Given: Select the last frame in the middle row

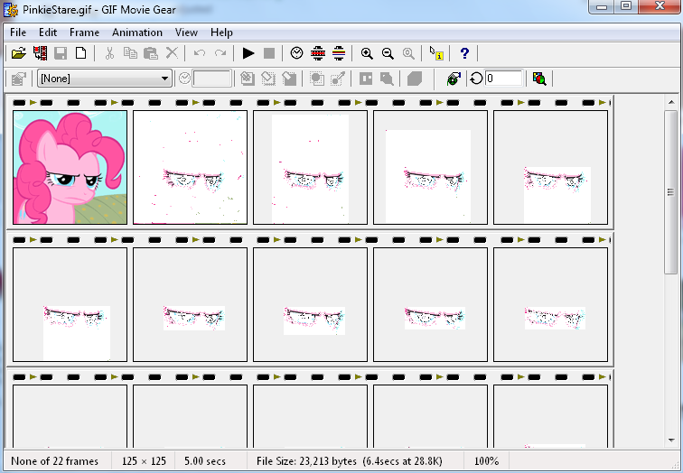Looking at the screenshot, I should 550,304.
